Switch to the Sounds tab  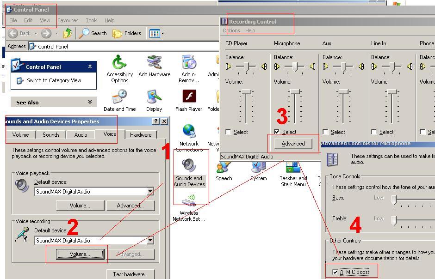pos(51,135)
